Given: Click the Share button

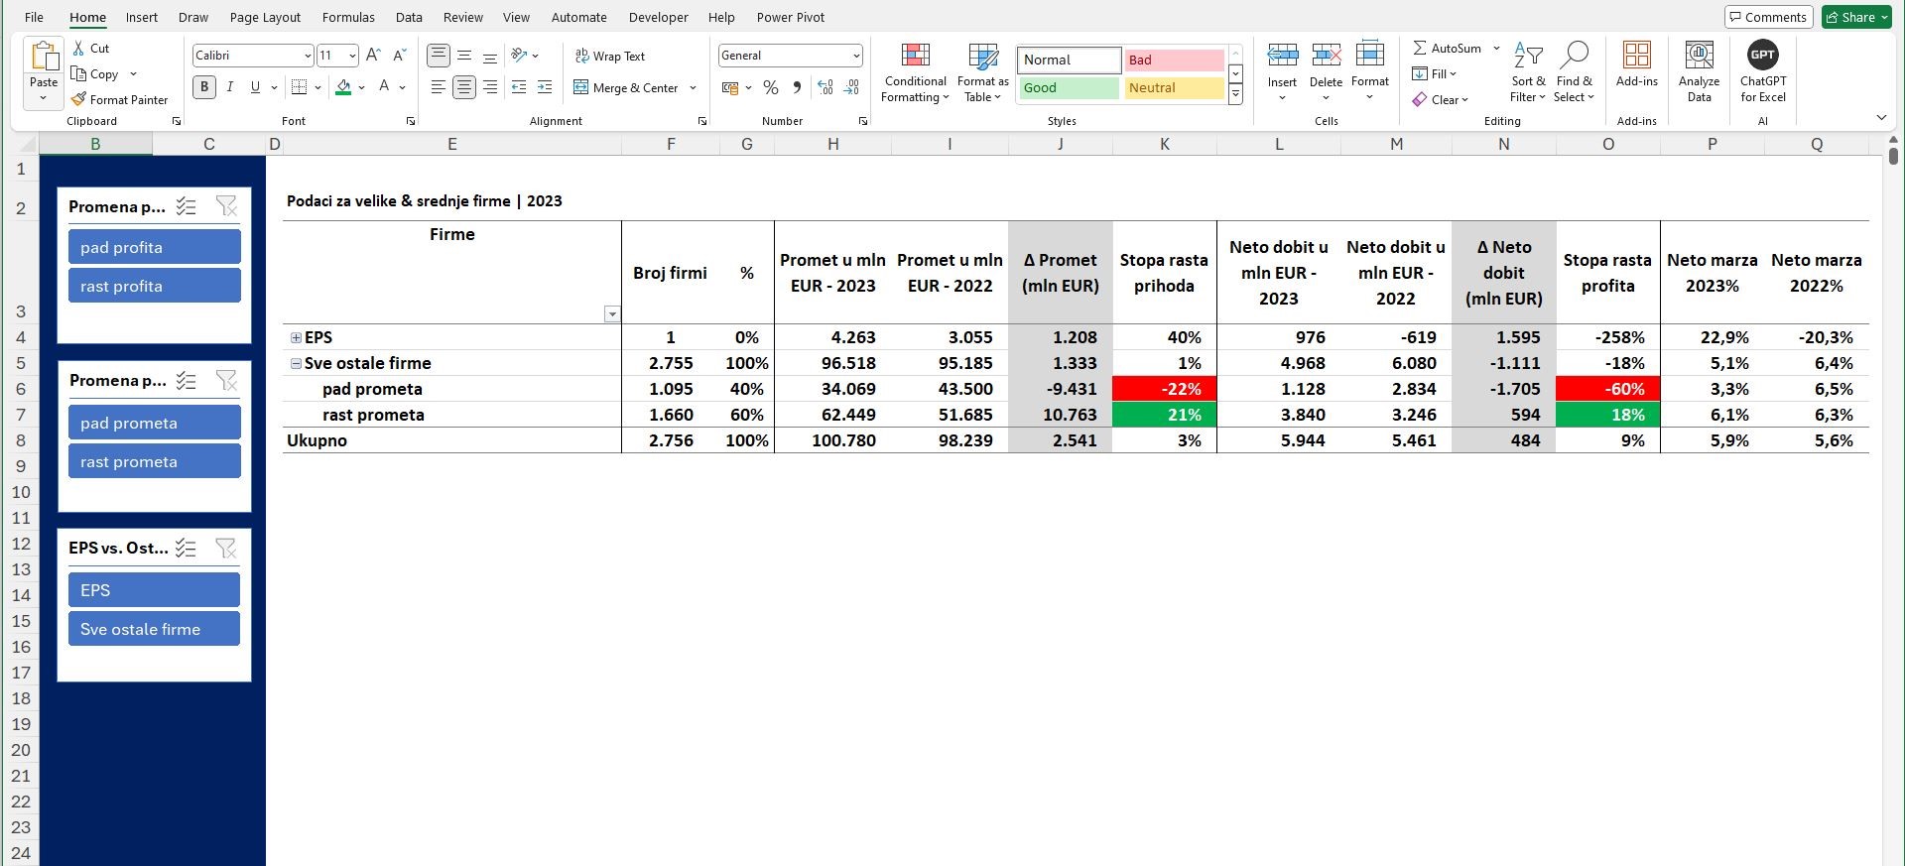Looking at the screenshot, I should click(x=1856, y=17).
